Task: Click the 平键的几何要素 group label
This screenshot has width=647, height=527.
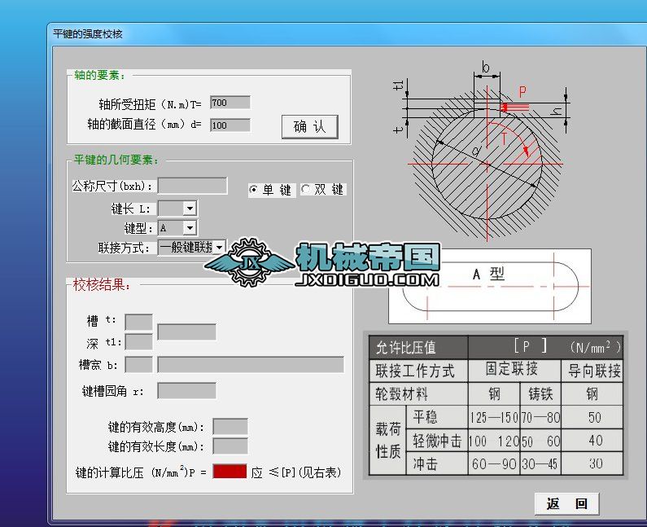Action: (x=116, y=160)
